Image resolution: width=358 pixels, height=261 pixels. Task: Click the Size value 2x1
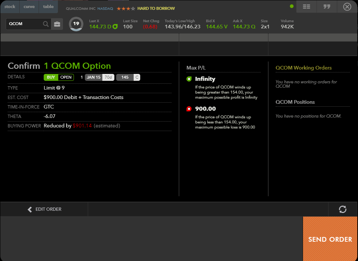[x=265, y=27]
